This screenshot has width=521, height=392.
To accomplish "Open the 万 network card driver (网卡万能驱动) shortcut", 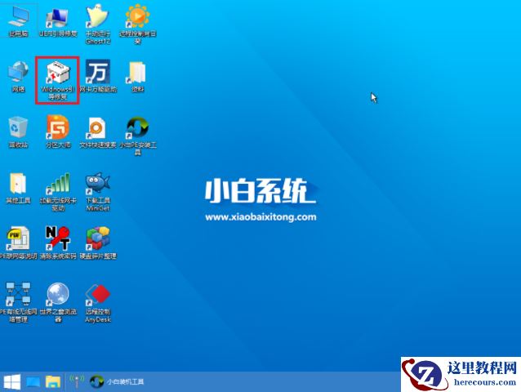I will (98, 76).
